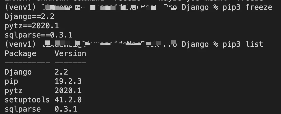Click the sqlparse package name in table
Screen dimensions: 281x114
23,109
